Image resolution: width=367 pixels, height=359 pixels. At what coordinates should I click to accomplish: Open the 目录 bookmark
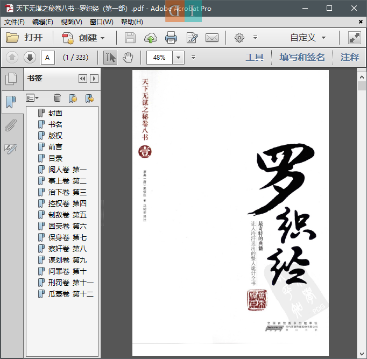tap(55, 158)
